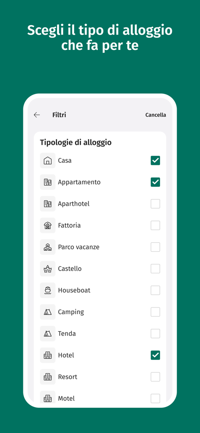Uncheck the Appartamento checkbox

click(155, 182)
